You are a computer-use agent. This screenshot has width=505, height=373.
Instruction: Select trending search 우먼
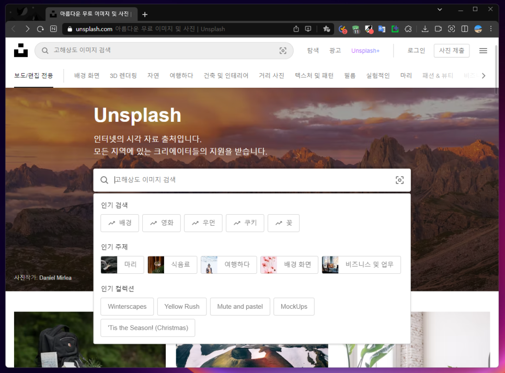click(x=203, y=223)
